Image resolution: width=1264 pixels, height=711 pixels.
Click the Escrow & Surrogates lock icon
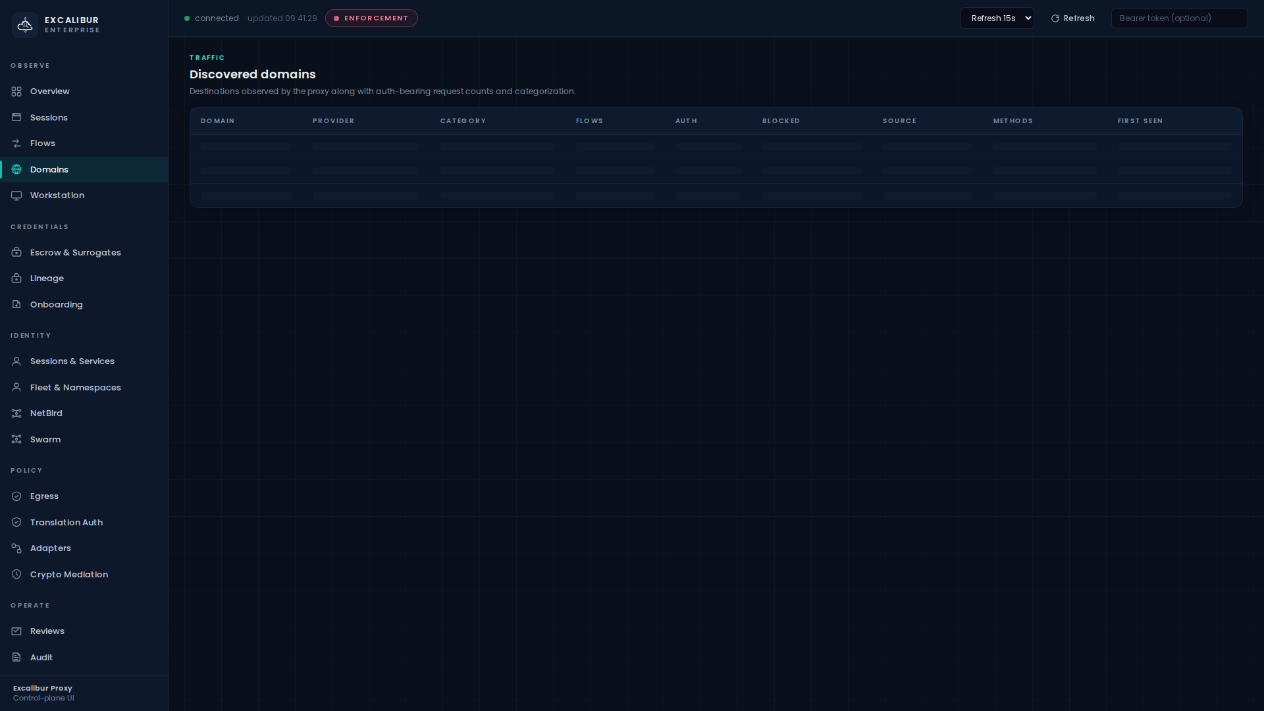(x=16, y=253)
